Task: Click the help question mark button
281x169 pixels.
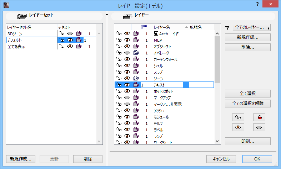Action: tap(257, 4)
